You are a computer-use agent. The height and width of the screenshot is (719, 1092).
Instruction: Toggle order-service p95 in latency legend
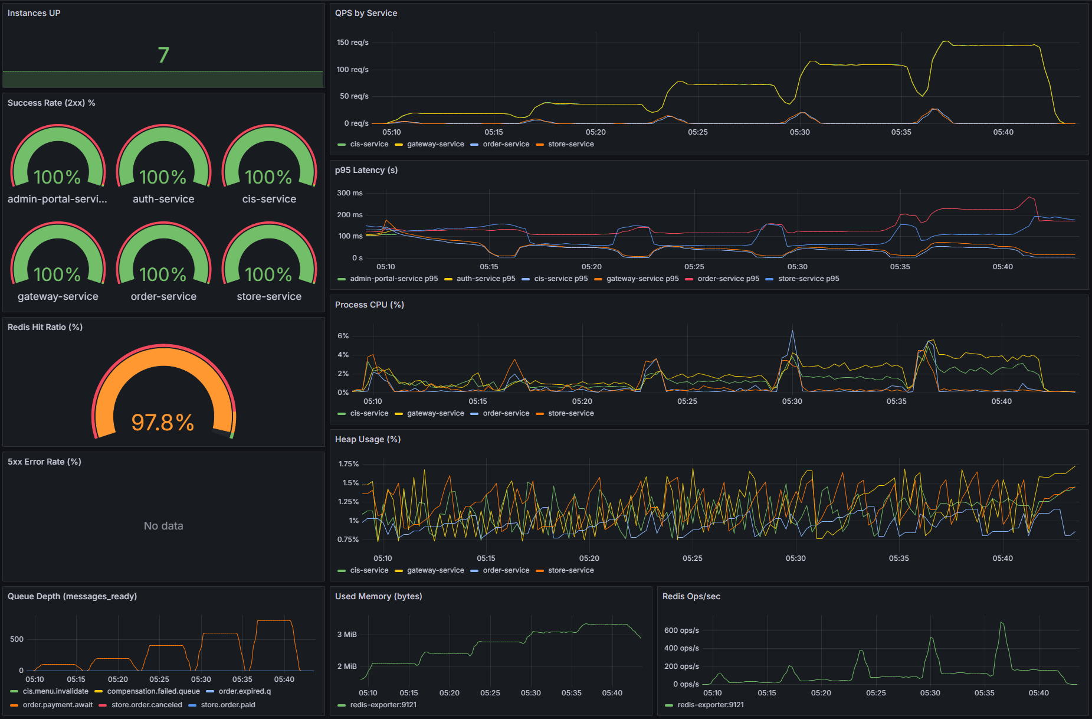point(729,278)
